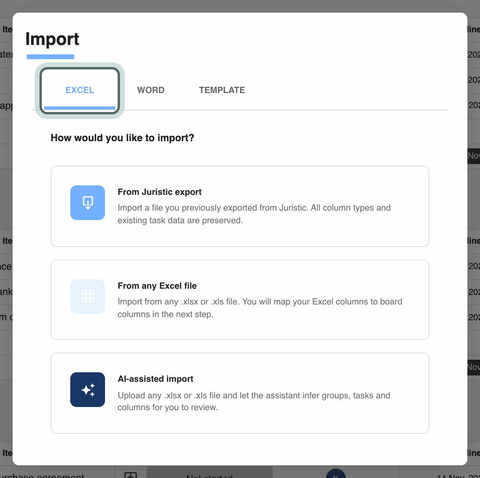This screenshot has height=478, width=480.
Task: Click the AI sparkles icon
Action: coord(88,390)
